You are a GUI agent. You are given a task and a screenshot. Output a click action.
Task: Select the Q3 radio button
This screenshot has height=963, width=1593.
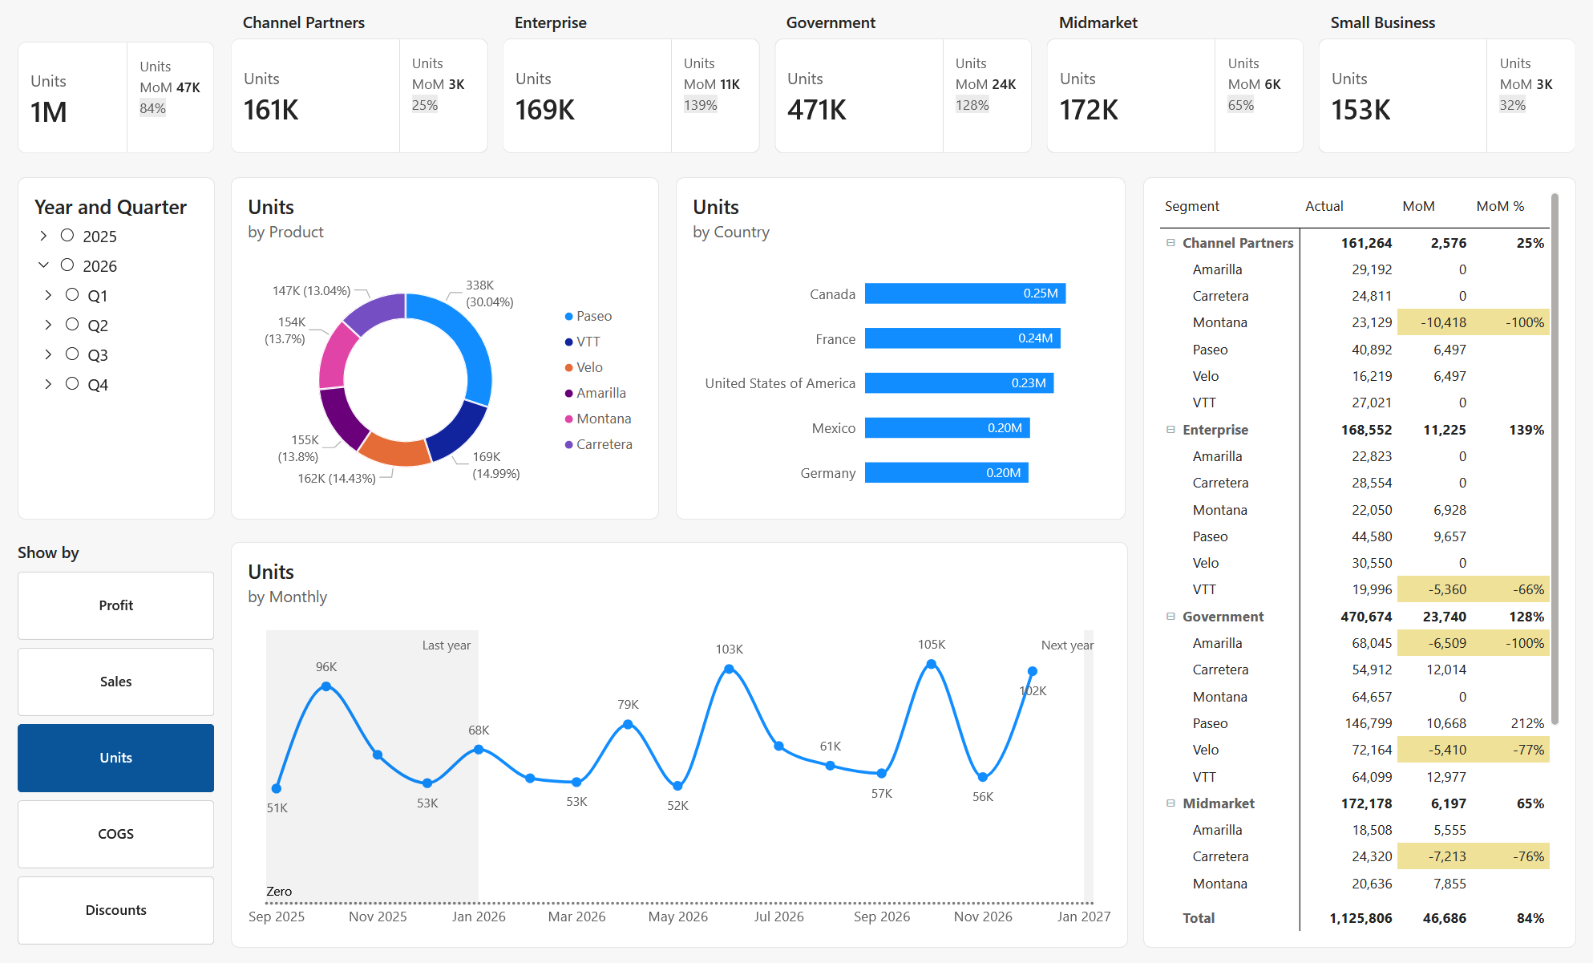[72, 354]
